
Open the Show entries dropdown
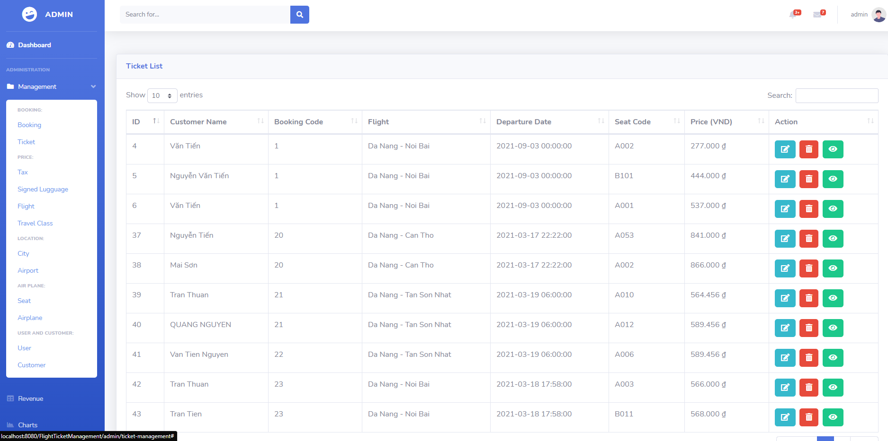pyautogui.click(x=162, y=95)
